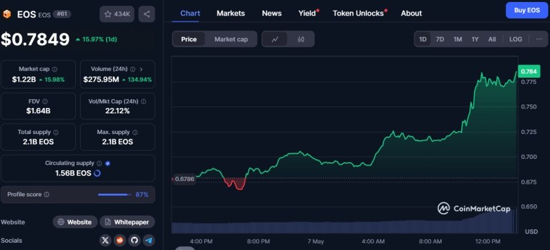Select the 7D time range

click(x=440, y=39)
